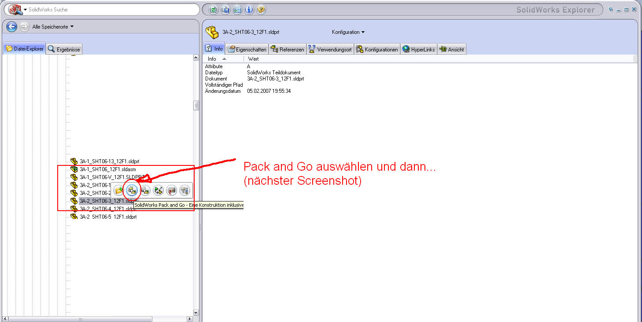
Task: Click the grey forward arrow button
Action: pos(24,27)
